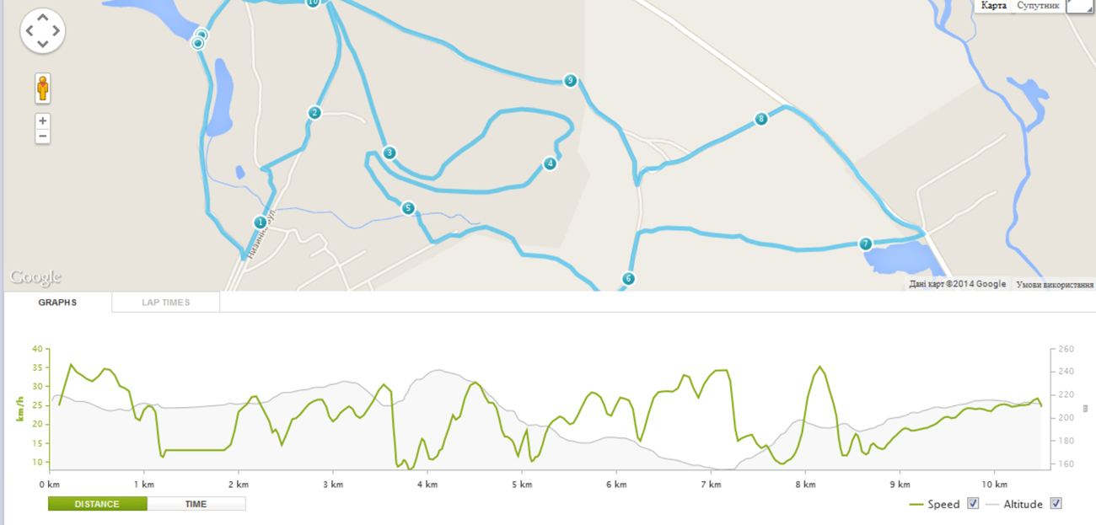
Task: Pan the map down with the arrow
Action: click(x=43, y=45)
